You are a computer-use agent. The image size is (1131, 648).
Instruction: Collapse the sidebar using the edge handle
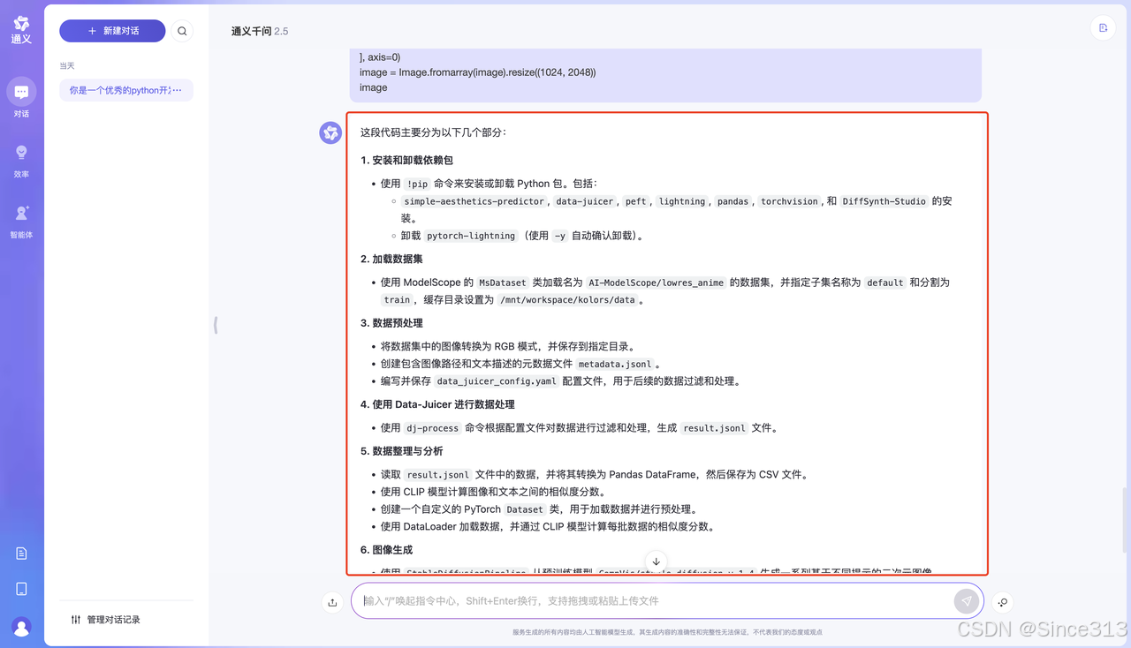215,325
